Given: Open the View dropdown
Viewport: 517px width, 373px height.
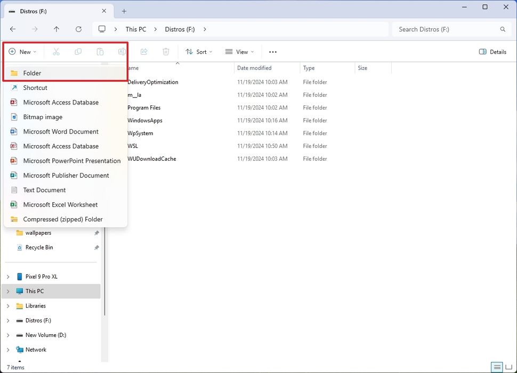Looking at the screenshot, I should (x=239, y=52).
